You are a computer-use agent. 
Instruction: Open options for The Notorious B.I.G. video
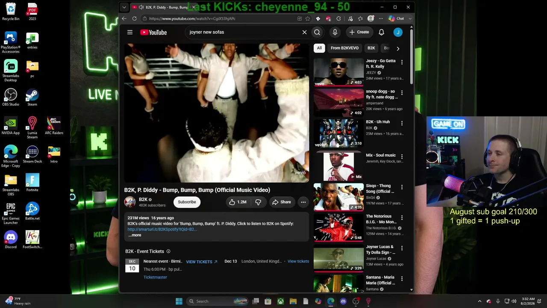[x=402, y=218]
